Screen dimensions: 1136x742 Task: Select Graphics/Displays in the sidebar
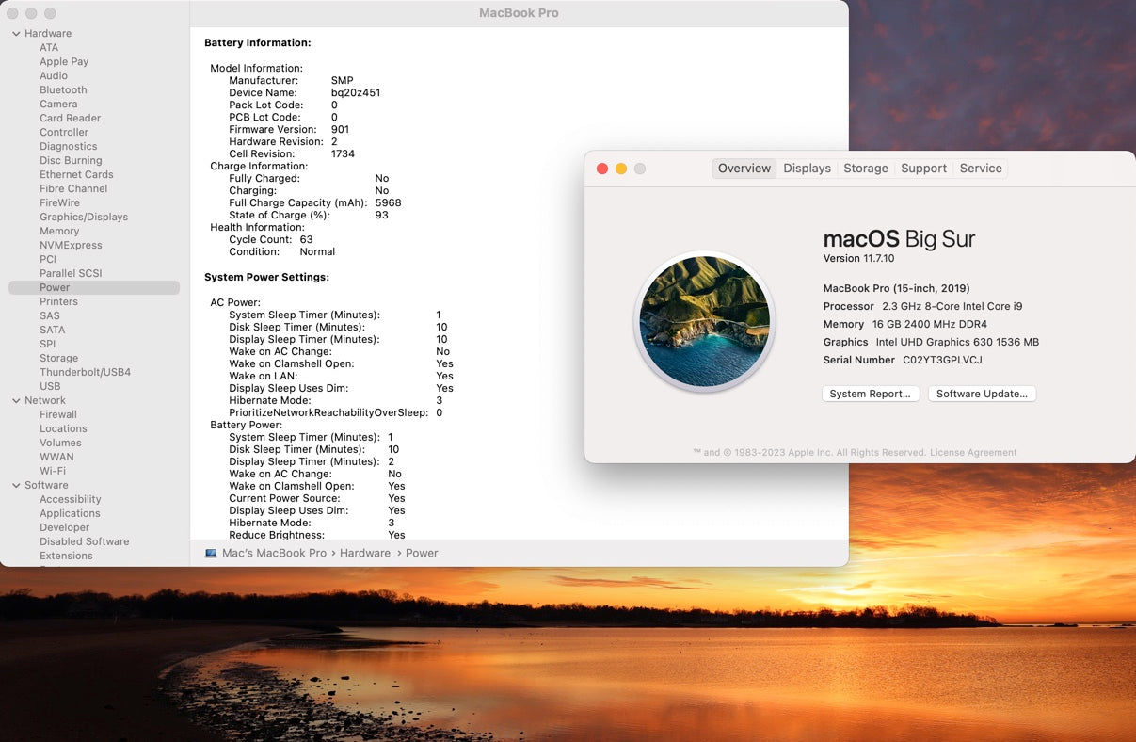(x=84, y=218)
